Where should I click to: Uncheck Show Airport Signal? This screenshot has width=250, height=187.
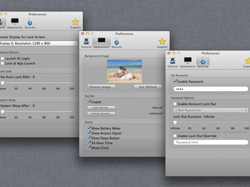(x=89, y=133)
